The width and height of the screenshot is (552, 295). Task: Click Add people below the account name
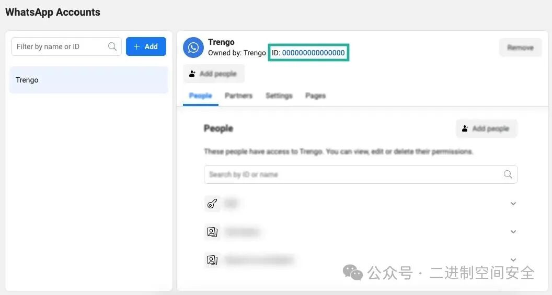coord(214,74)
